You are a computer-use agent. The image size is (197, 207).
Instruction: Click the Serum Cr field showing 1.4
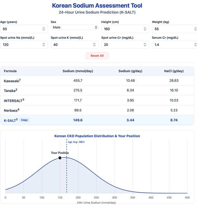tap(174, 45)
